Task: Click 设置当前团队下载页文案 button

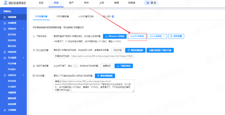Action: tap(160, 50)
